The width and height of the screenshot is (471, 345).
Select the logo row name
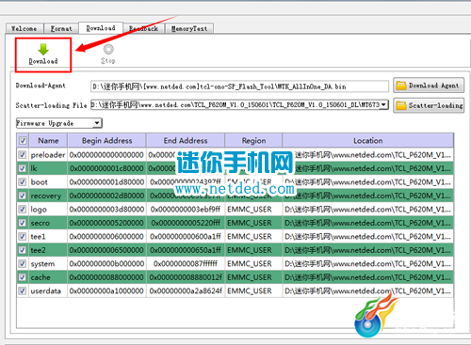(x=39, y=210)
